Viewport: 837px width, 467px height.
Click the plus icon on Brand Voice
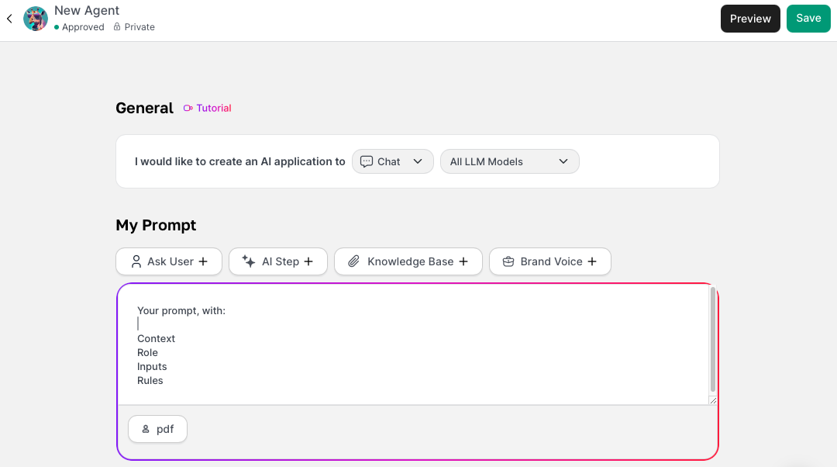(x=592, y=261)
